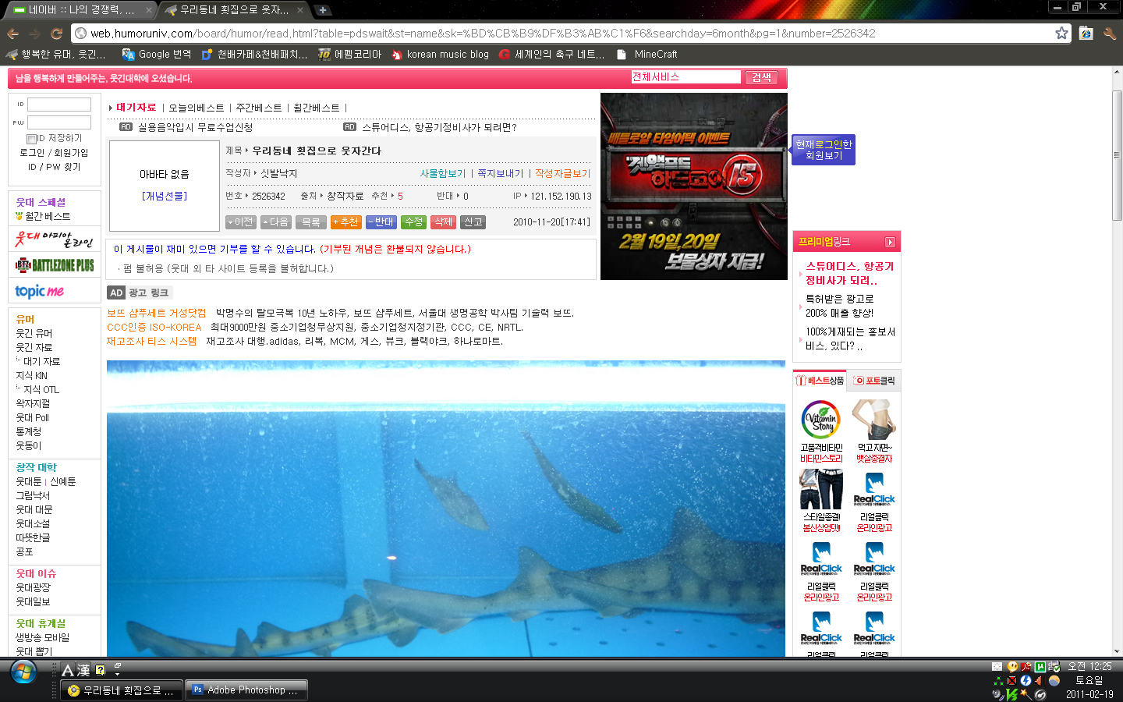Open the korean music blog bookmark
This screenshot has height=702, width=1123.
(x=440, y=55)
